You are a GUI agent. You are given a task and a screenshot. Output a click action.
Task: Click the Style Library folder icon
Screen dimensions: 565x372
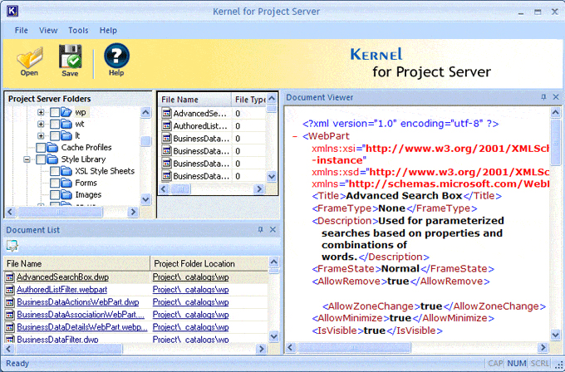click(x=52, y=159)
